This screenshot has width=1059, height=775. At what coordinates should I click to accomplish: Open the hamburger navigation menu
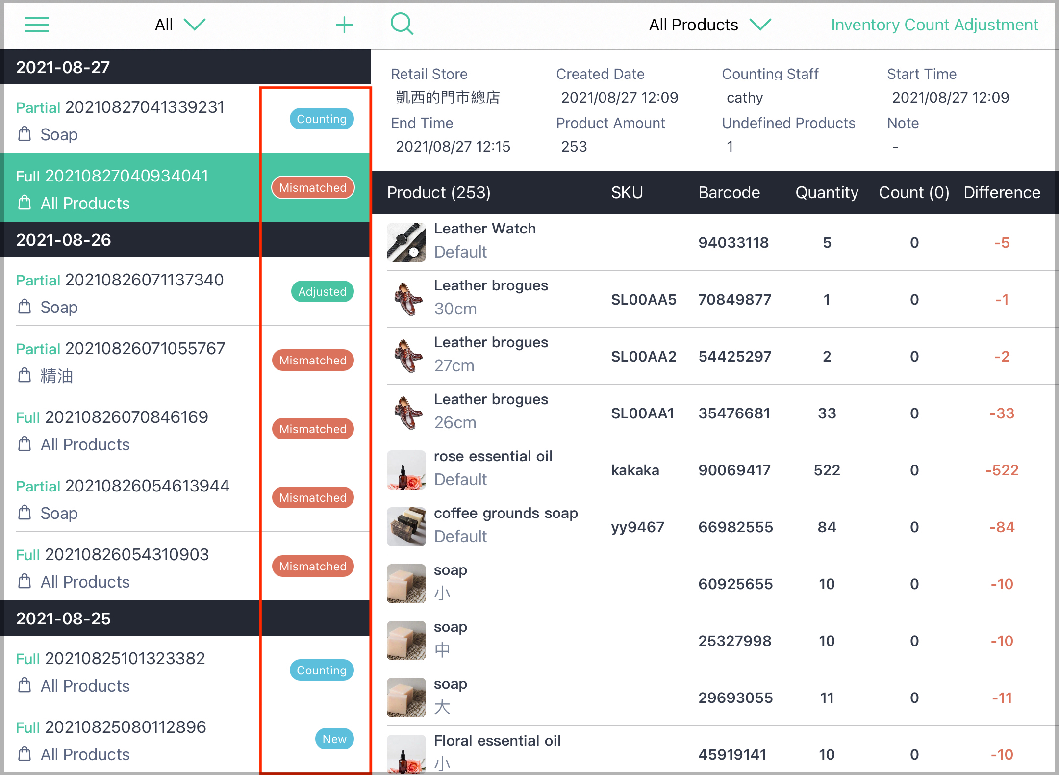(x=37, y=25)
